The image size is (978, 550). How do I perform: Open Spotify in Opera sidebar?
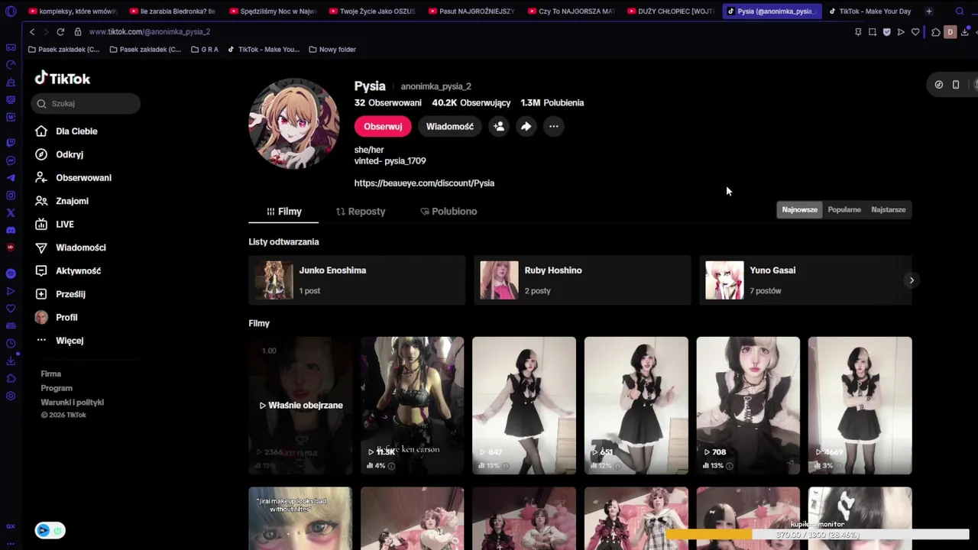coord(11,273)
